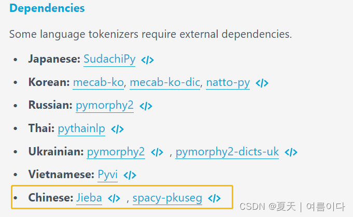The height and width of the screenshot is (217, 353).
Task: Click the code icon beside pythainlp
Action: coord(118,129)
